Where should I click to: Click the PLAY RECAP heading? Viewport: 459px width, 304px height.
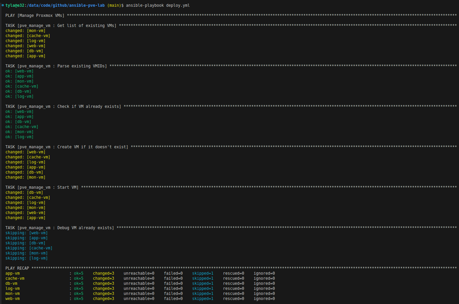(x=17, y=268)
